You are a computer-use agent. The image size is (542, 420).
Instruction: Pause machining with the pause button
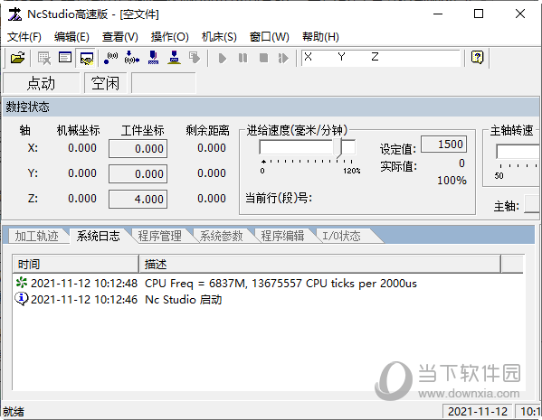coord(243,58)
